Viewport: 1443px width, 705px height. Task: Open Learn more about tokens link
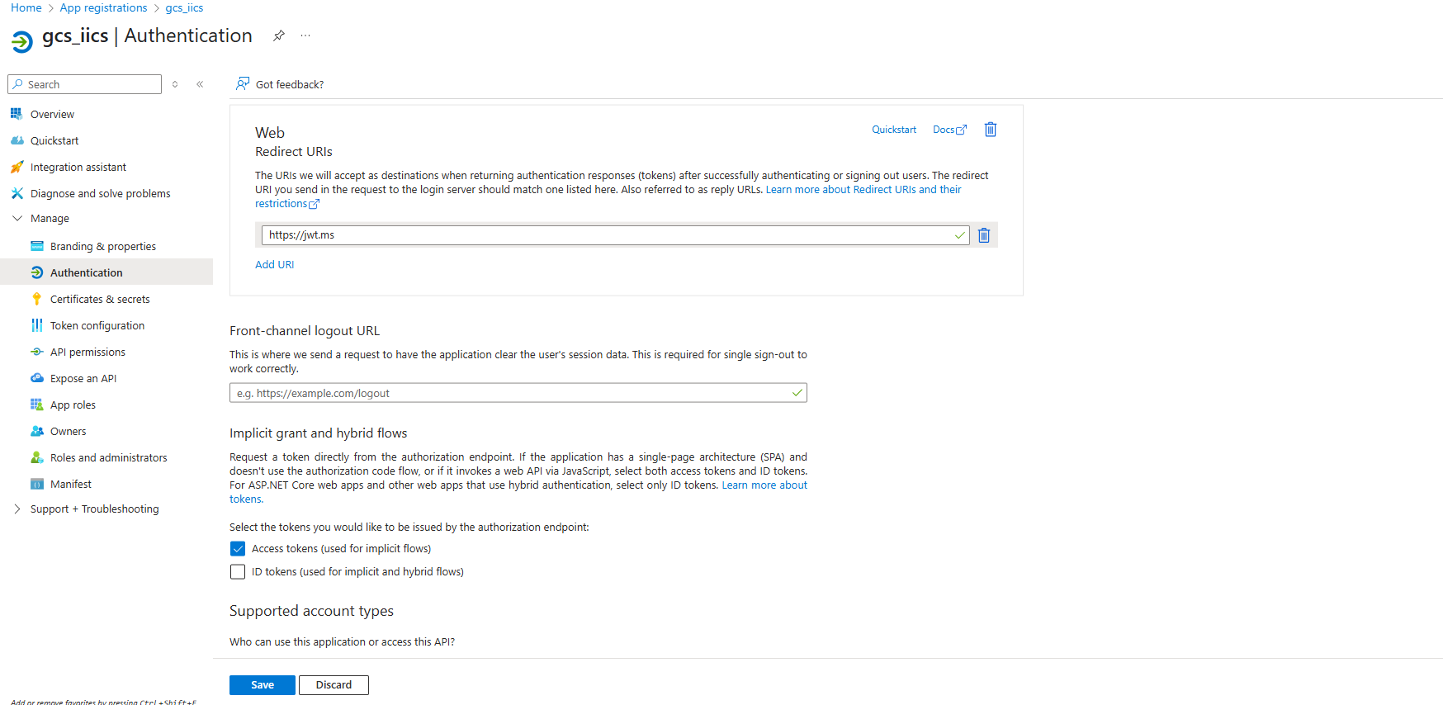pyautogui.click(x=764, y=485)
